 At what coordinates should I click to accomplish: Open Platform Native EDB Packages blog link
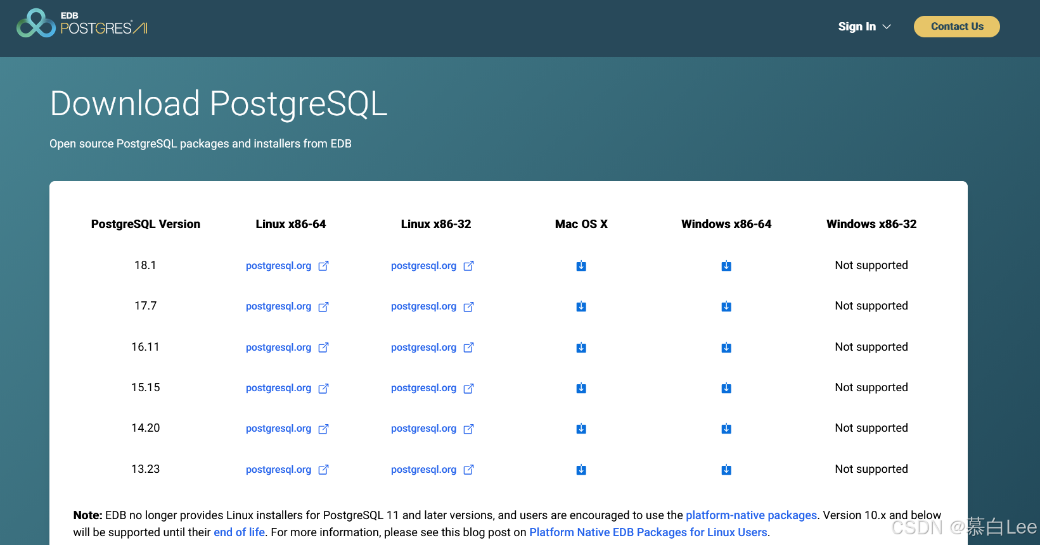tap(648, 532)
